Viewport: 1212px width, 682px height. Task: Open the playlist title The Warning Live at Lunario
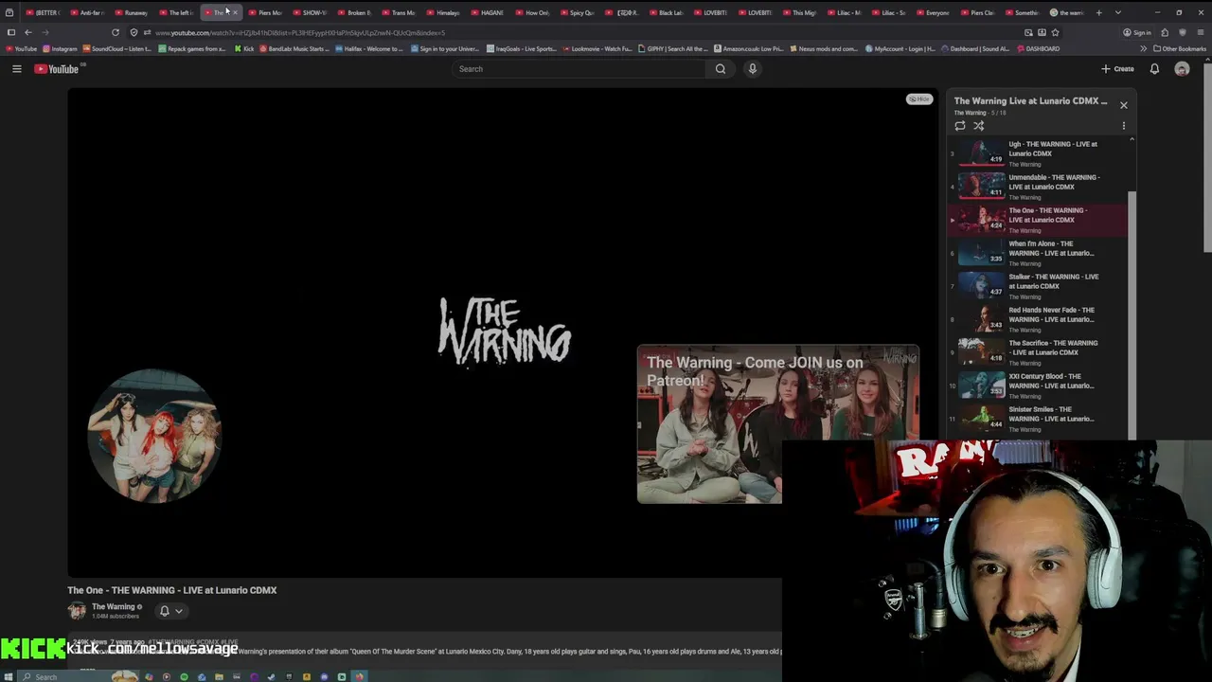(x=1030, y=100)
